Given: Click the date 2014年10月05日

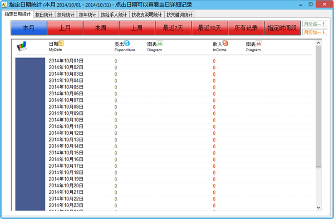Looking at the screenshot, I should click(x=66, y=87).
